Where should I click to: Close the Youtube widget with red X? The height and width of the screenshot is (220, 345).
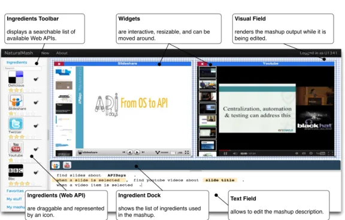[202, 64]
